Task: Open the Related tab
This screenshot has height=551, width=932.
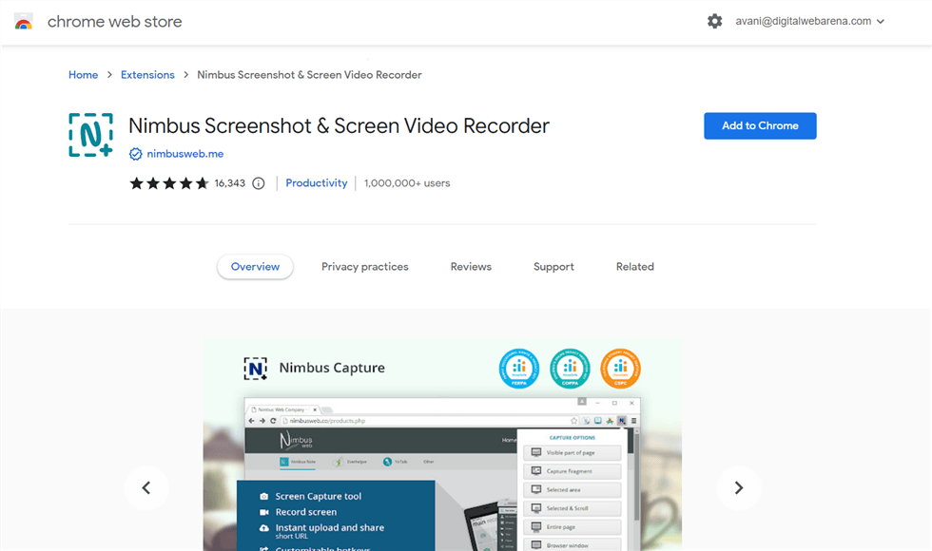Action: tap(635, 267)
